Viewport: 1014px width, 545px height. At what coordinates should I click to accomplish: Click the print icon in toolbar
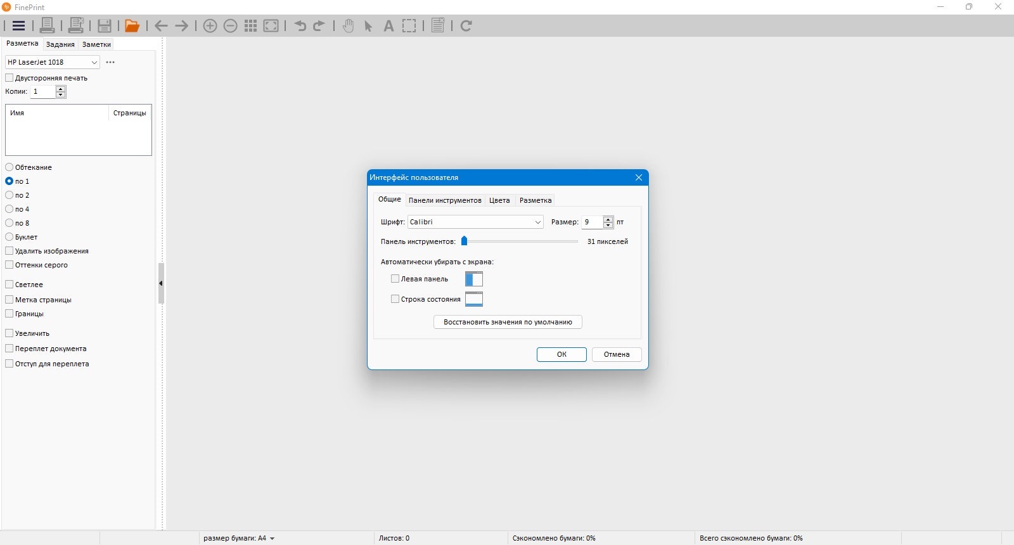click(47, 26)
